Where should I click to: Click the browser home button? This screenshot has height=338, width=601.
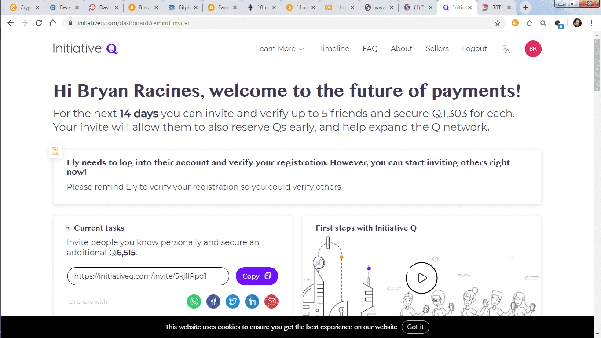point(53,23)
